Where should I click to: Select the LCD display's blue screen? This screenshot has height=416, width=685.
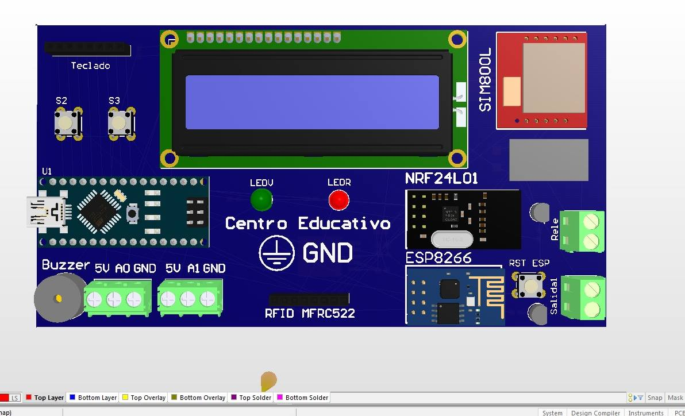[x=312, y=102]
